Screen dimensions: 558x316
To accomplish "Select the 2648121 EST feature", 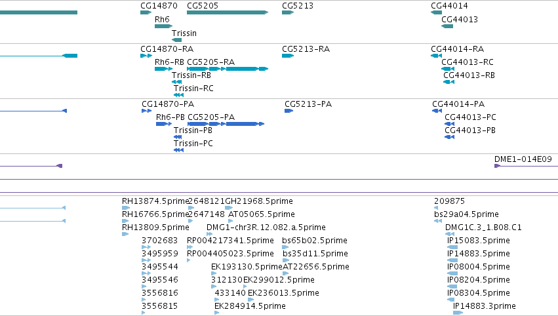I will pos(191,208).
